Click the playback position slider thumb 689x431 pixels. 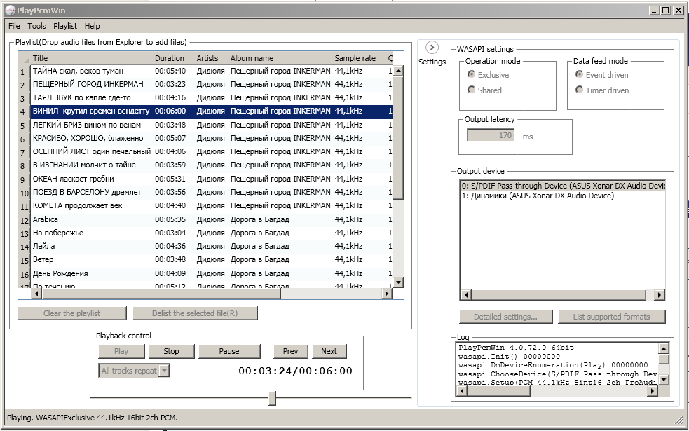coord(272,398)
